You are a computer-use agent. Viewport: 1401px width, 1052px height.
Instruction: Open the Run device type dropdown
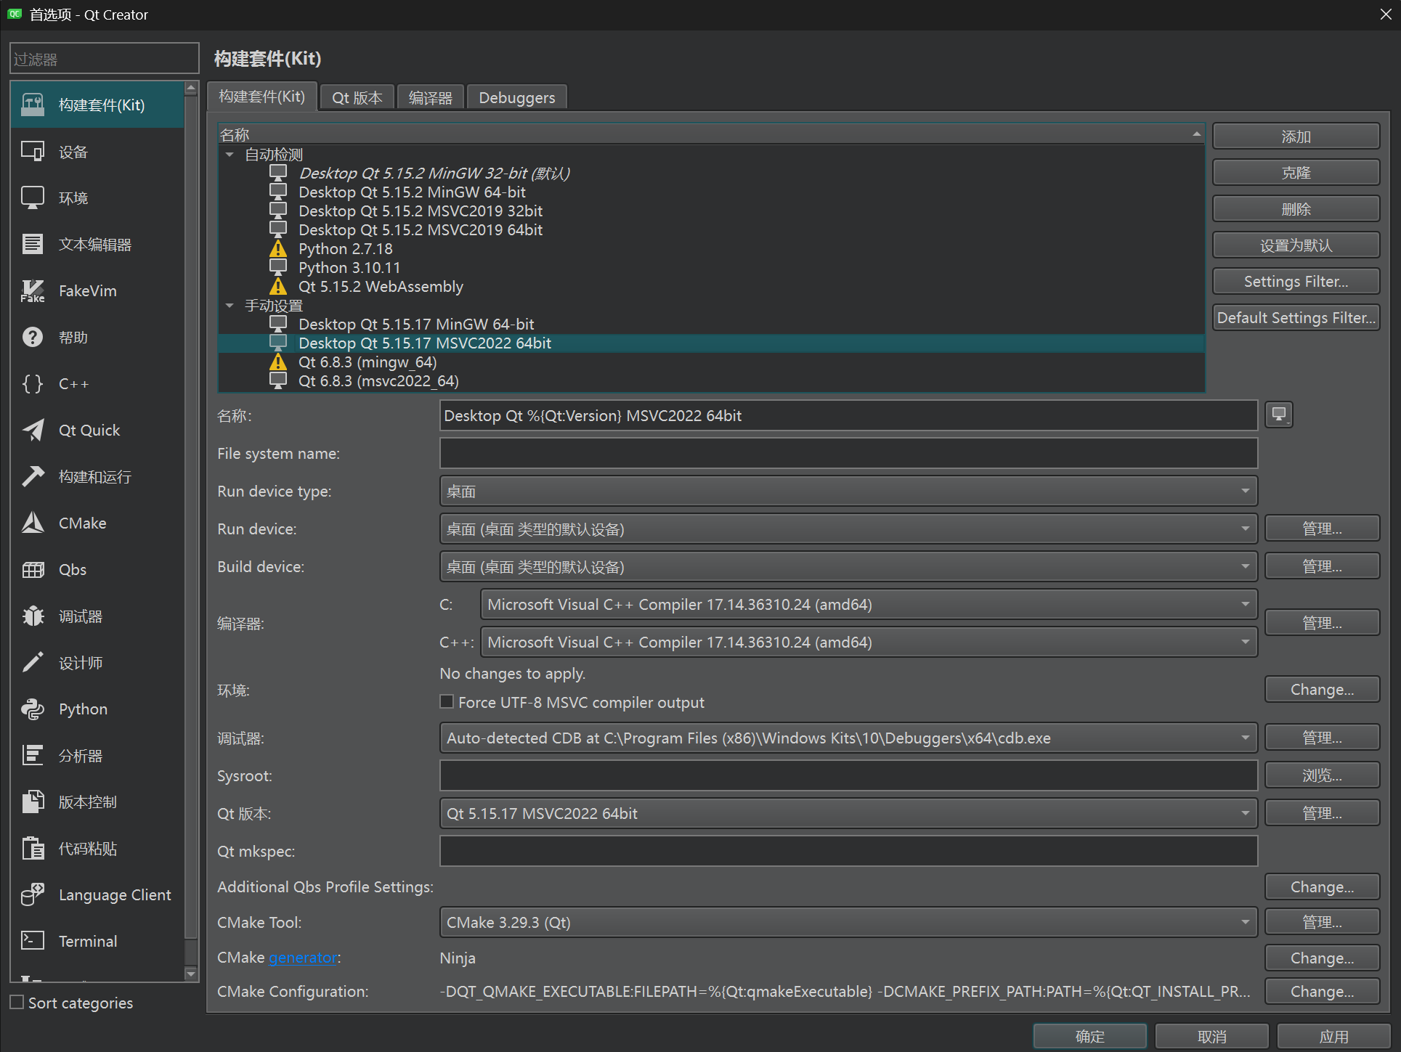coord(848,492)
